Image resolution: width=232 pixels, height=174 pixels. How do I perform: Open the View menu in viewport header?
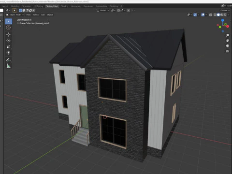click(x=29, y=14)
